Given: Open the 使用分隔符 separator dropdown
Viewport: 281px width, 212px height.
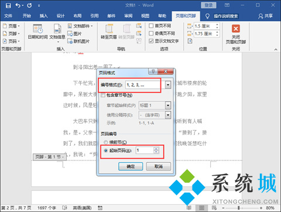Looking at the screenshot, I should (x=168, y=115).
